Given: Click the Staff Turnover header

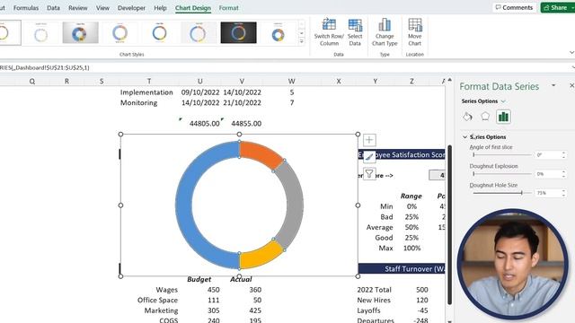Looking at the screenshot, I should (x=402, y=268).
